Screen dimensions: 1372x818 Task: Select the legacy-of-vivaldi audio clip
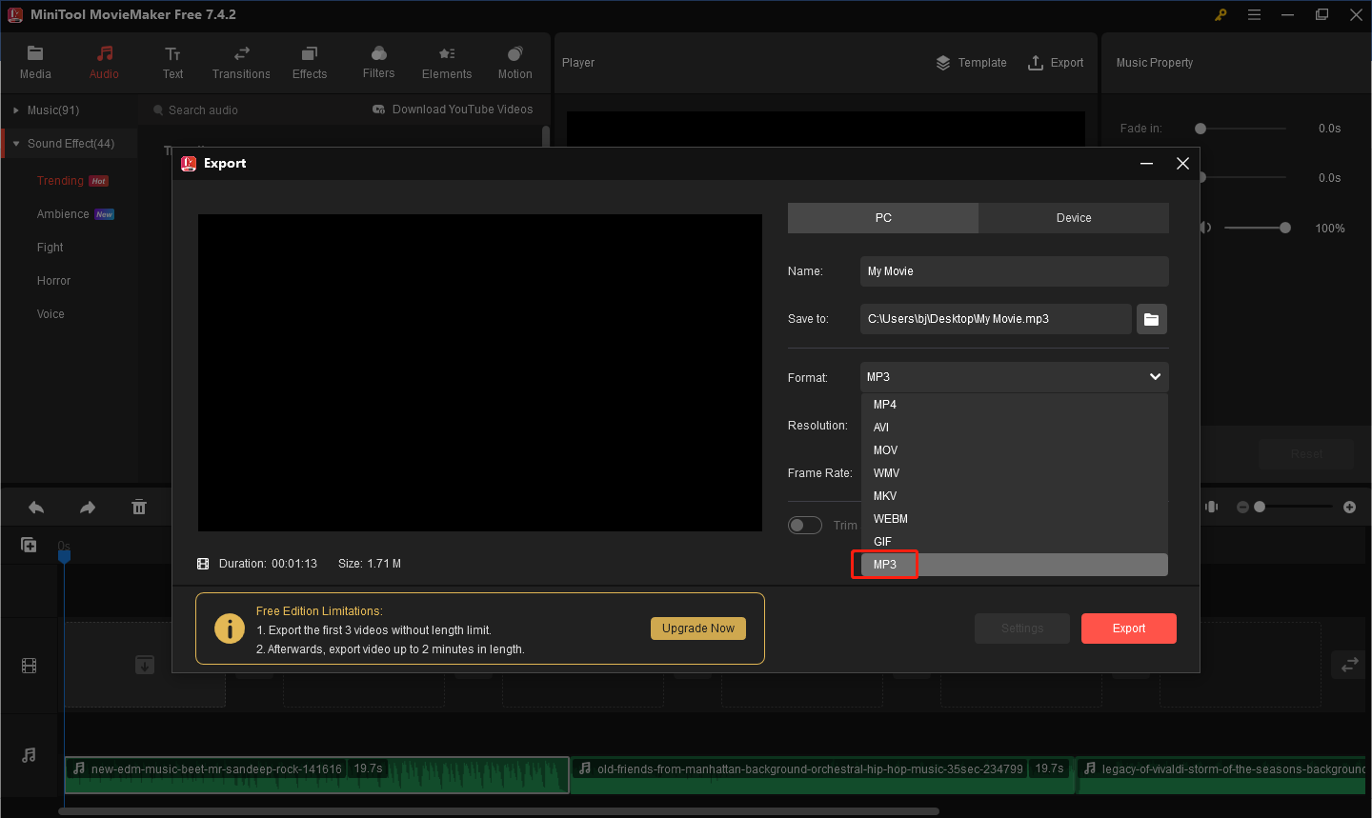tap(1221, 775)
